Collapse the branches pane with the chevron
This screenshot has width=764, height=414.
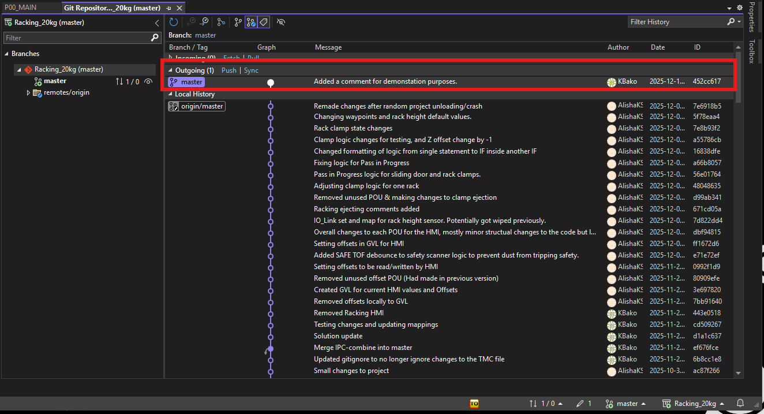click(157, 23)
